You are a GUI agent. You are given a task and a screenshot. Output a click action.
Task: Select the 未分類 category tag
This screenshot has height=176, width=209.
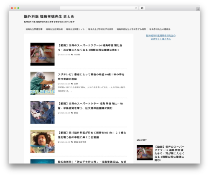[x=77, y=55]
